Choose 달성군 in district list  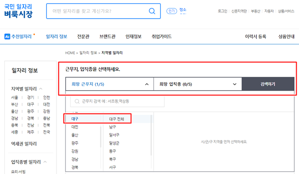[x=114, y=143]
